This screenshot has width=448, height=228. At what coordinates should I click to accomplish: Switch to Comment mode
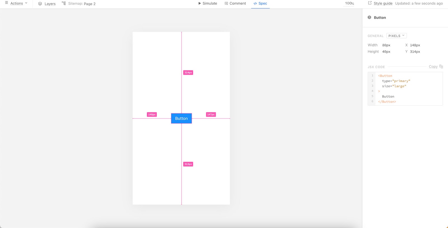tap(235, 3)
